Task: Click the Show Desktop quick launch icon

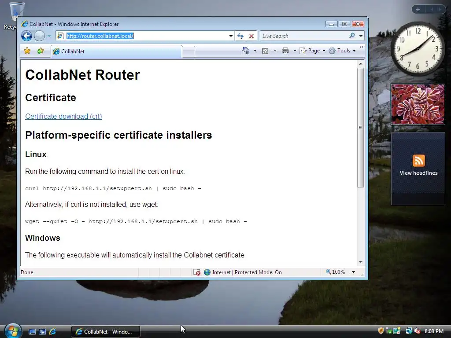Action: pos(32,332)
